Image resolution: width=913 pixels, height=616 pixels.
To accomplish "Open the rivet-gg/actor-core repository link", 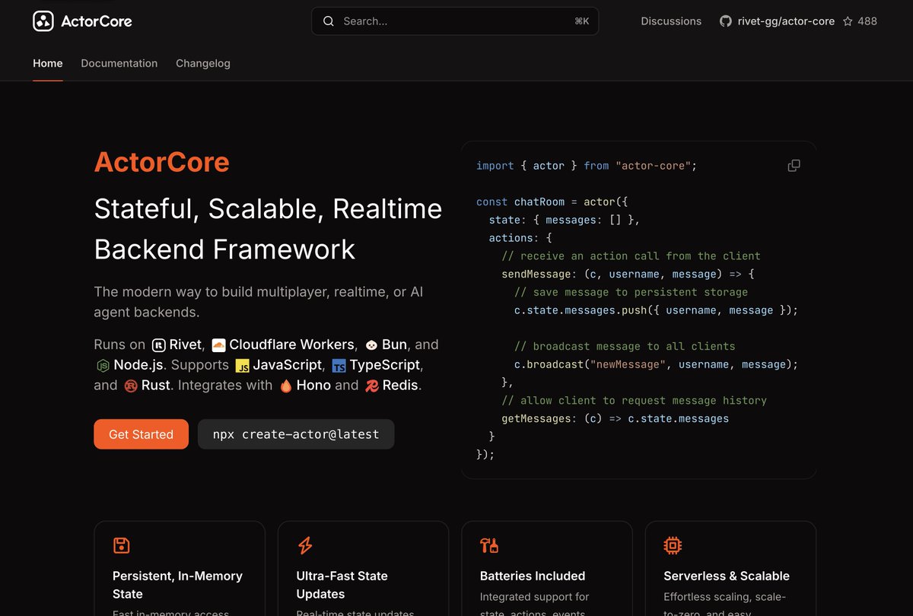I will pyautogui.click(x=786, y=21).
